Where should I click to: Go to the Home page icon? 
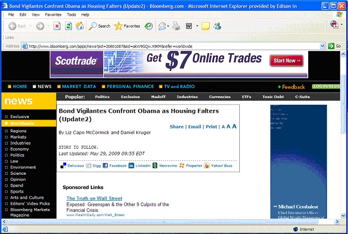(x=80, y=26)
